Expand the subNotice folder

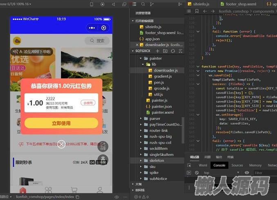tap(141, 179)
